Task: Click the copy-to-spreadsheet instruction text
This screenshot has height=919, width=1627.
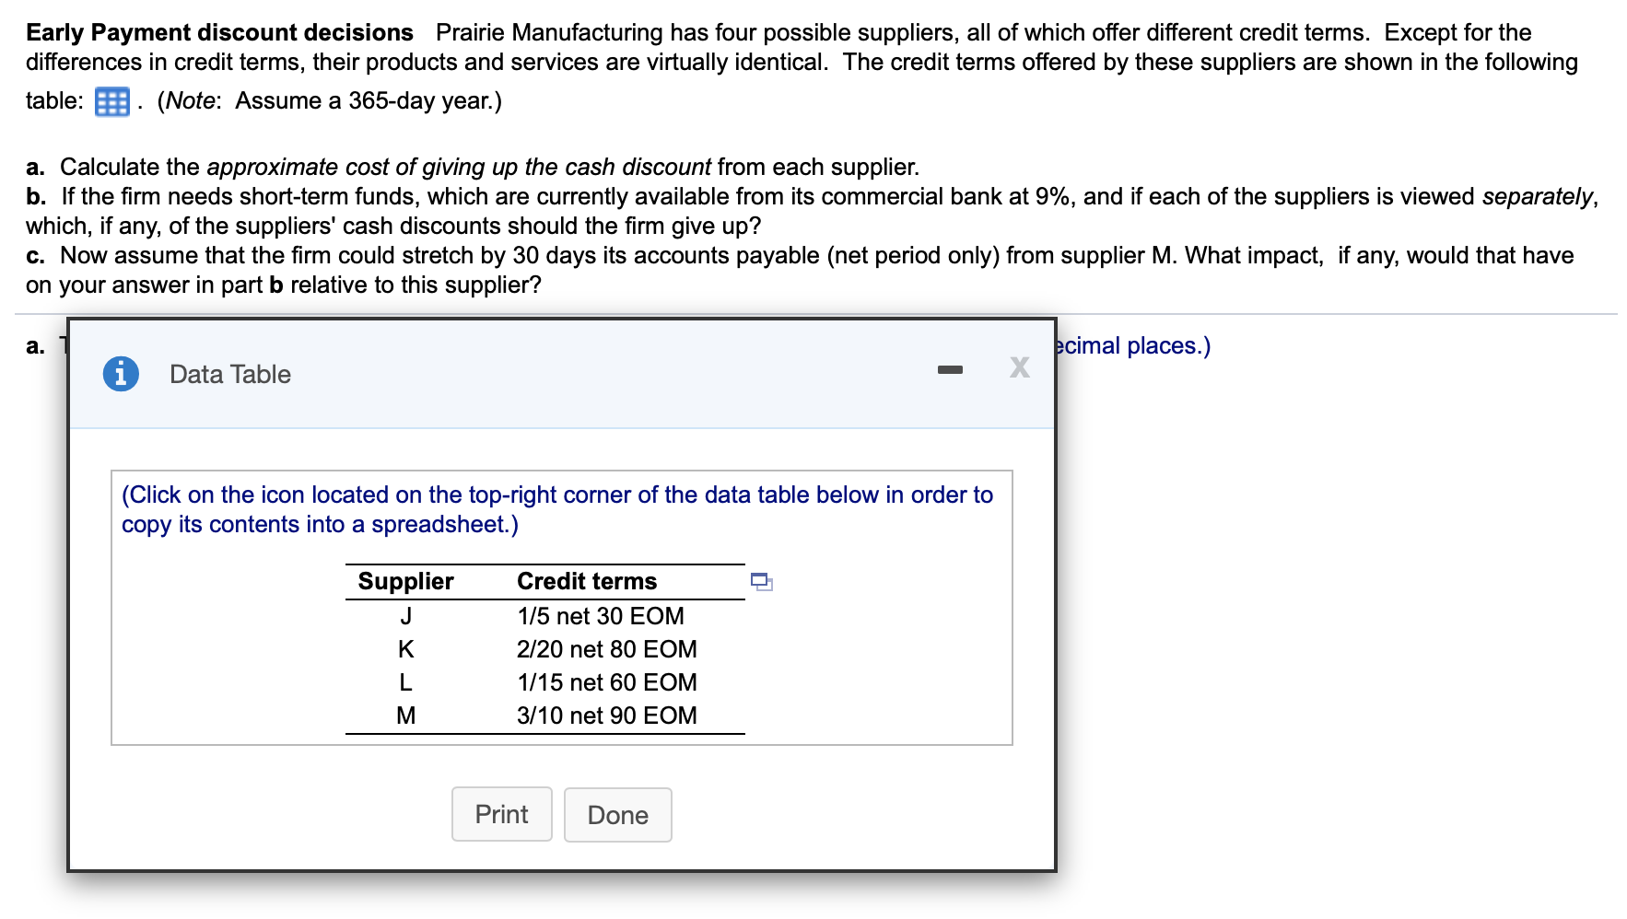Action: pos(557,509)
